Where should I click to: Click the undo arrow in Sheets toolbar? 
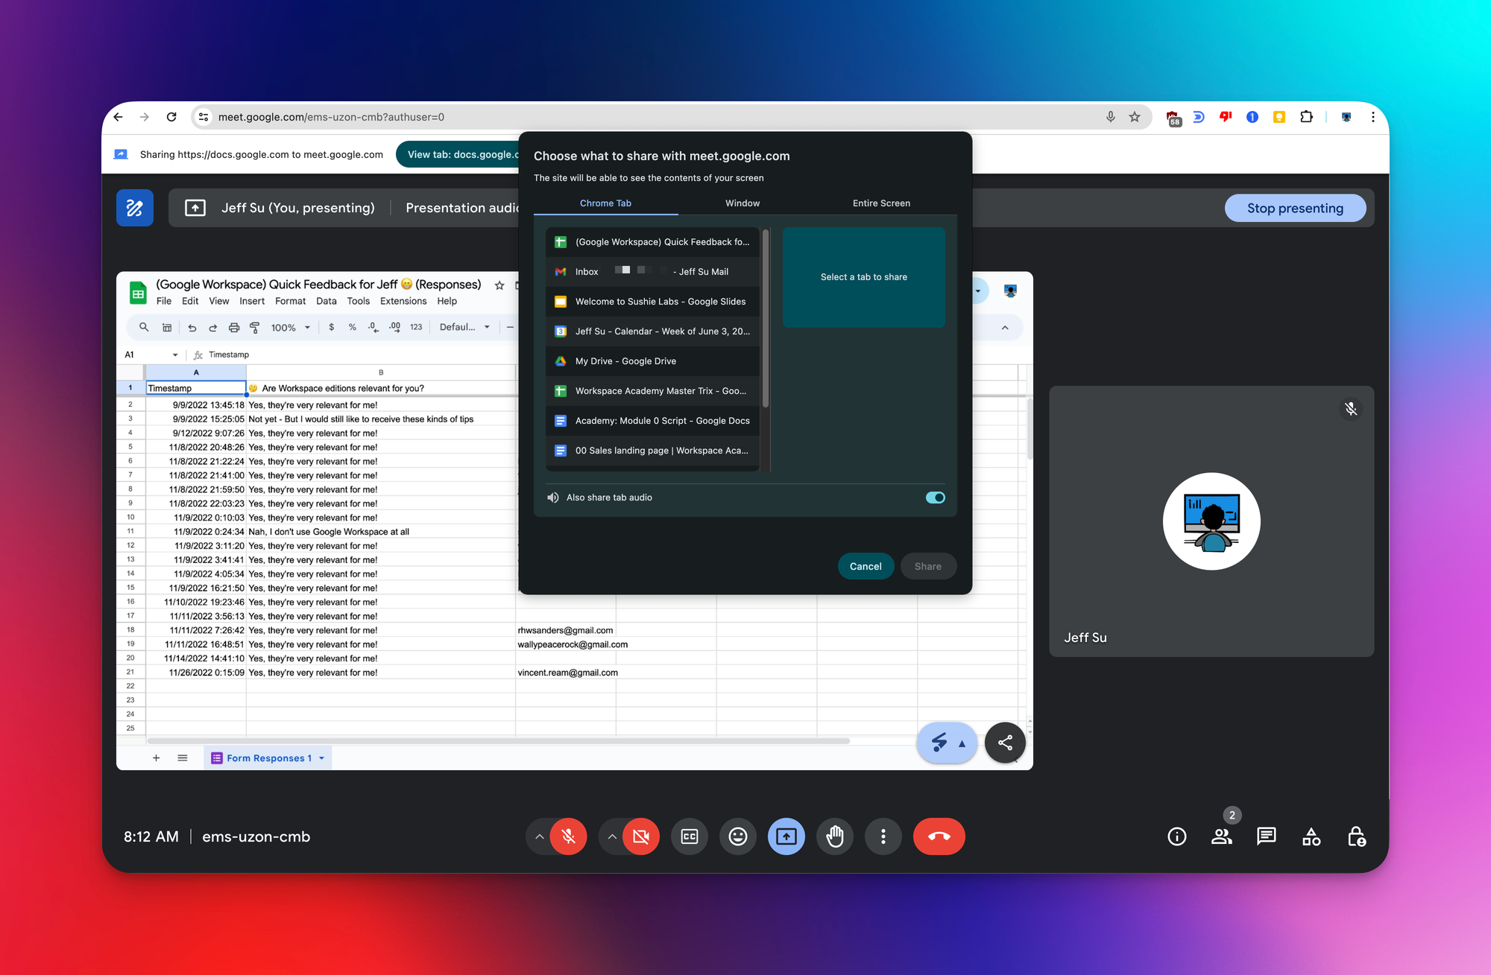pos(192,327)
